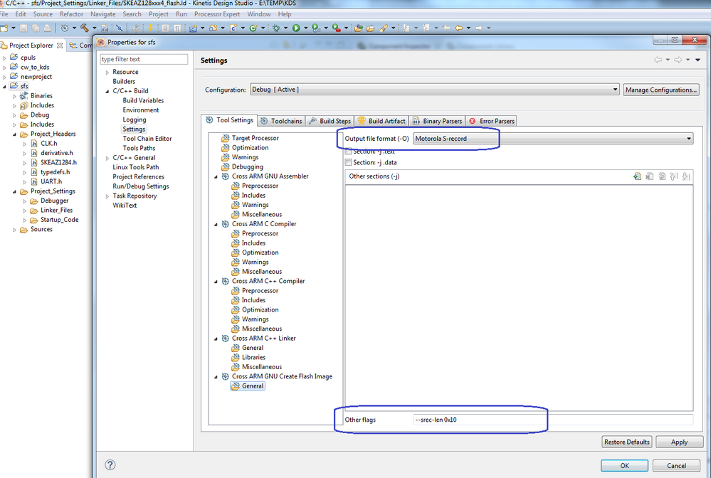Click the Save toolbar icon

pyautogui.click(x=23, y=28)
